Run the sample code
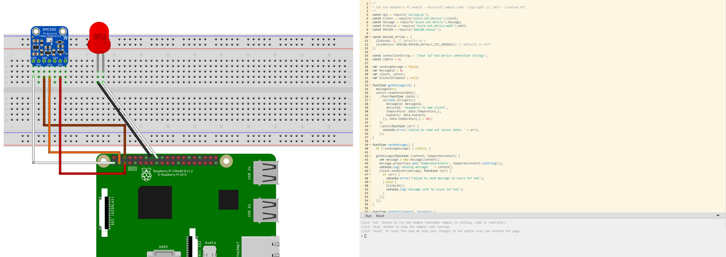 point(368,216)
